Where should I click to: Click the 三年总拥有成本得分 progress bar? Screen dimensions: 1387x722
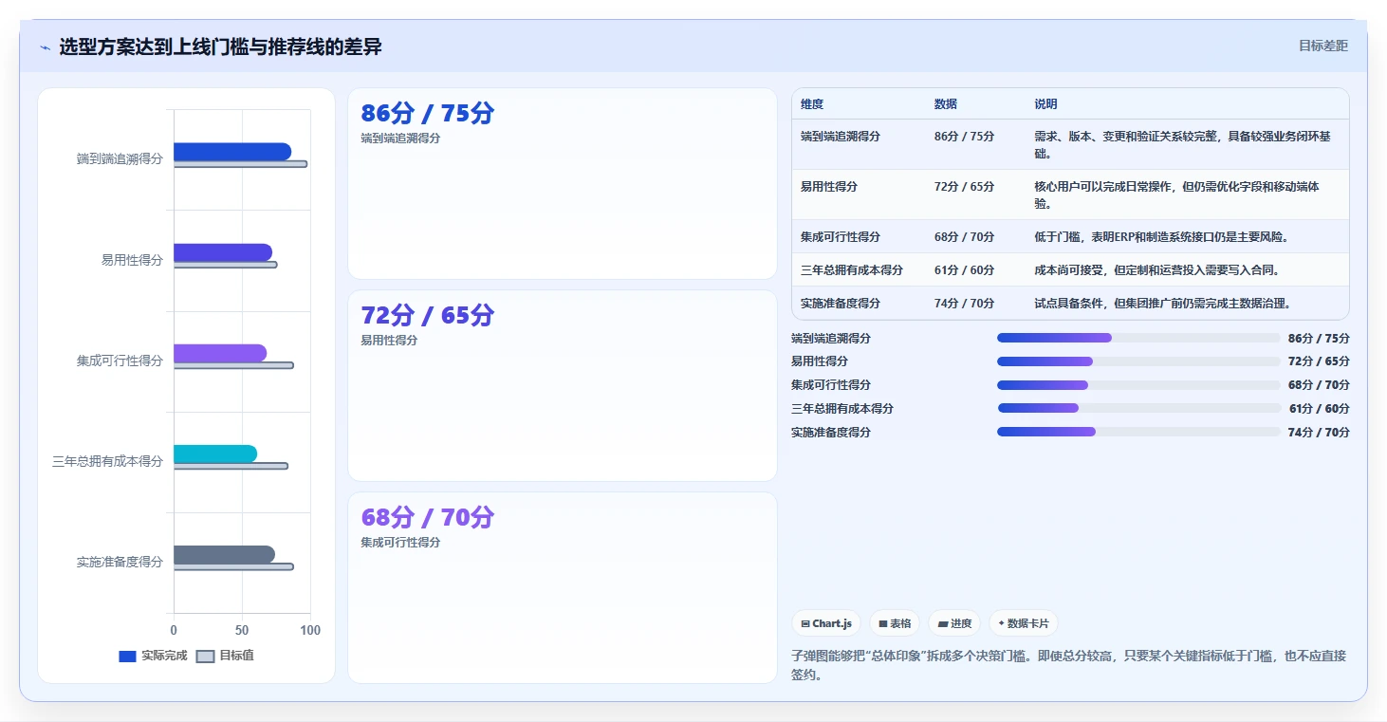point(1138,408)
